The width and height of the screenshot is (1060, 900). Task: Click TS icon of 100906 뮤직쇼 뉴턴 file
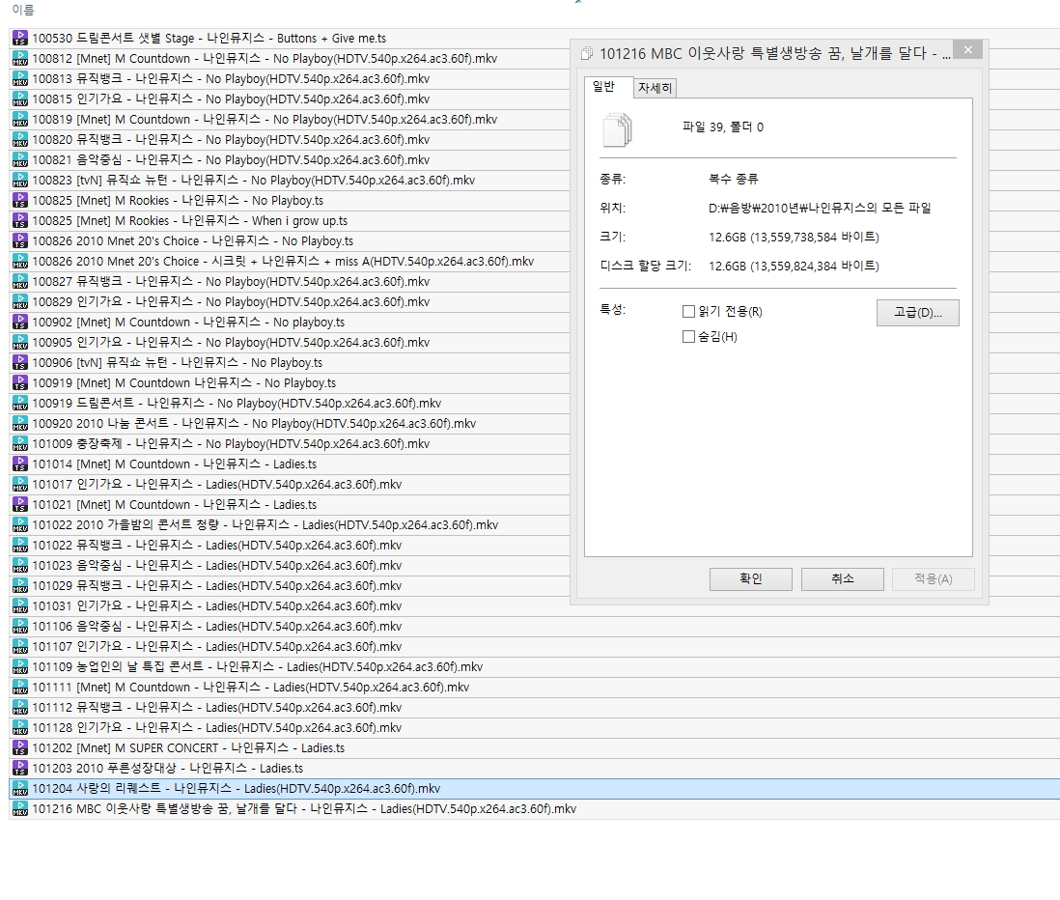(x=20, y=363)
